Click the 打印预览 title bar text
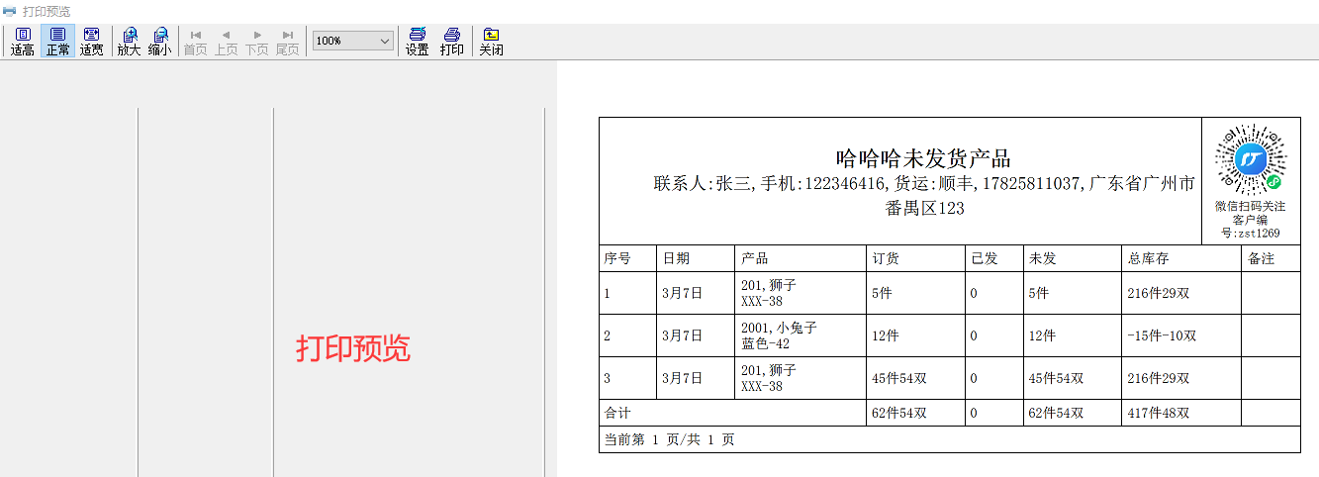The width and height of the screenshot is (1319, 477). tap(47, 11)
